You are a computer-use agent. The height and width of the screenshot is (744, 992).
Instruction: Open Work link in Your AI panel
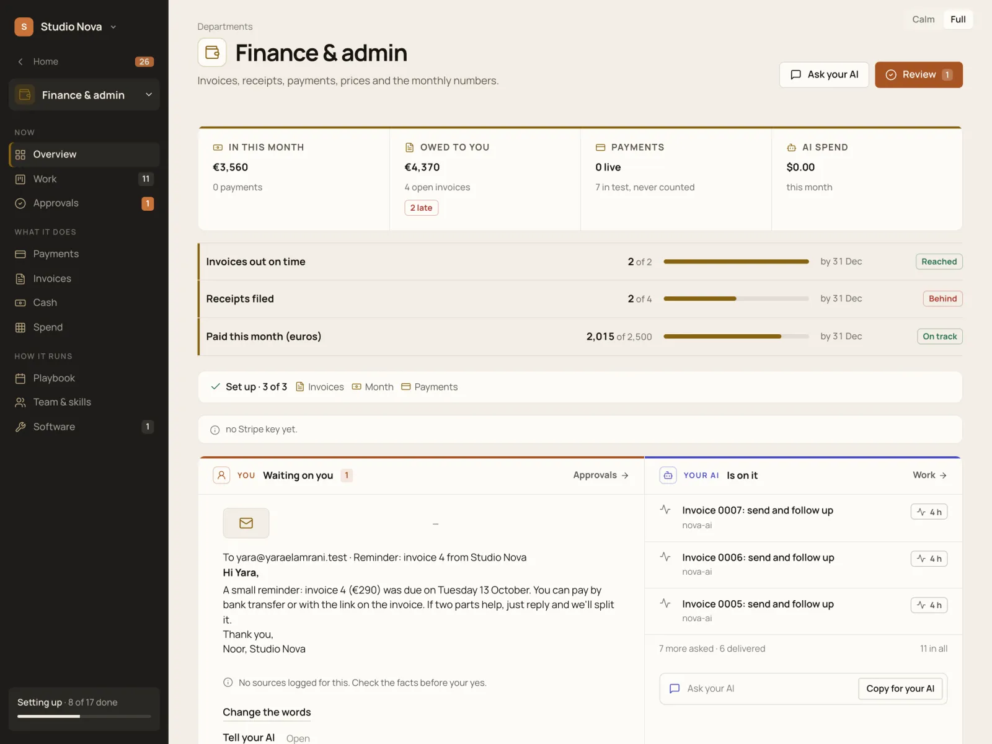click(929, 476)
